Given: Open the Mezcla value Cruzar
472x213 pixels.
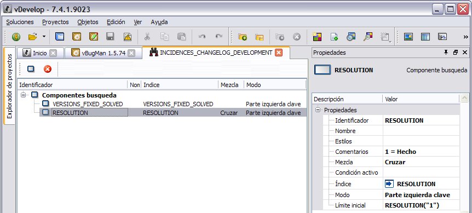Looking at the screenshot, I should (x=421, y=162).
